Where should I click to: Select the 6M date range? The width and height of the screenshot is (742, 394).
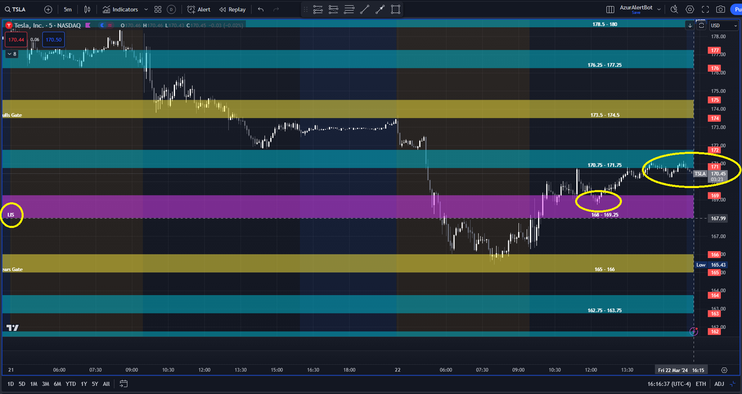tap(58, 383)
